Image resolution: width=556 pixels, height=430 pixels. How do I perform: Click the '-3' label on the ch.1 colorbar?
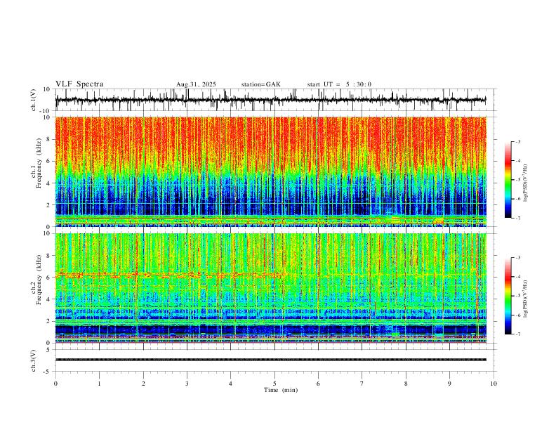coord(518,141)
